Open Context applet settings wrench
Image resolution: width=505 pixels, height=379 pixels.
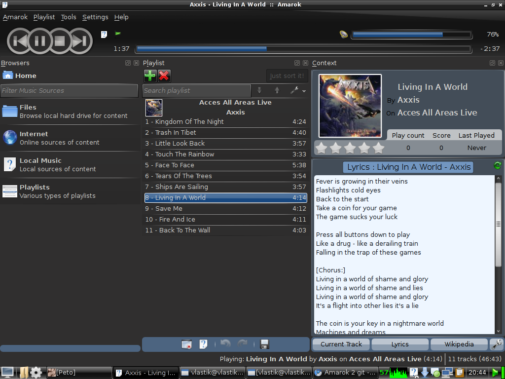(x=497, y=344)
